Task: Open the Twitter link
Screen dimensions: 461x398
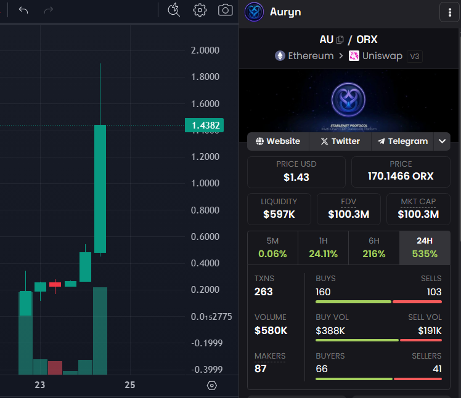Action: pyautogui.click(x=340, y=141)
